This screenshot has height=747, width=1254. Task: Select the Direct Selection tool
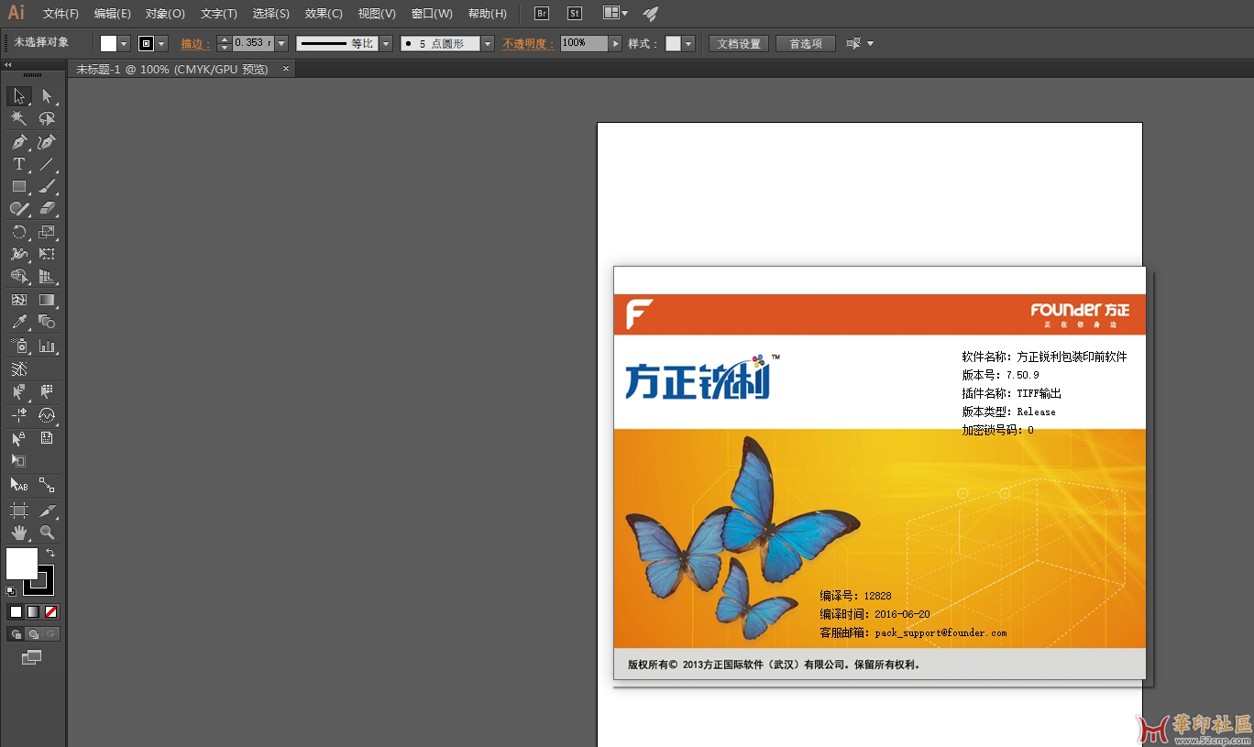pos(47,96)
